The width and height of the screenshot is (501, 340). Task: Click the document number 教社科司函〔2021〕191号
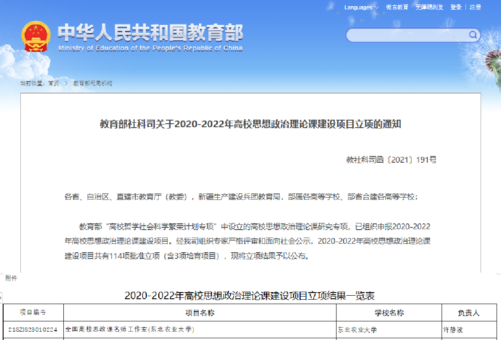391,160
